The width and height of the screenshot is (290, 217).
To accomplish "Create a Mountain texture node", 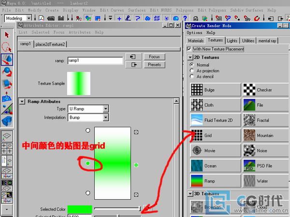I will (265, 135).
